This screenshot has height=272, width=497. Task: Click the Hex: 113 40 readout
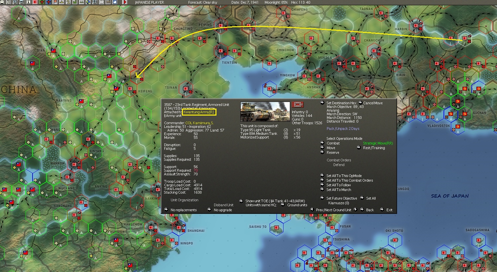coord(301,2)
